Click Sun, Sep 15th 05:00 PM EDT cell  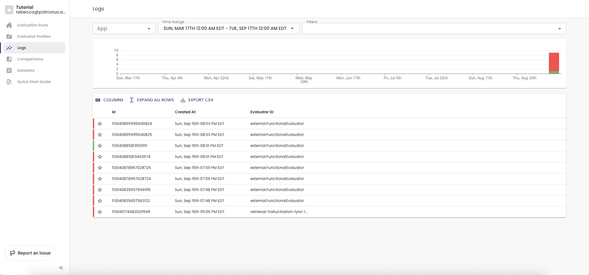(200, 212)
